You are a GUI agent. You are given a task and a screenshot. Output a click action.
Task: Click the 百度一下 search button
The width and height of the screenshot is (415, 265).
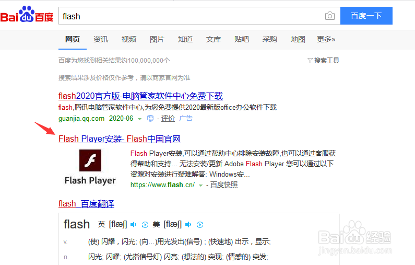(366, 16)
